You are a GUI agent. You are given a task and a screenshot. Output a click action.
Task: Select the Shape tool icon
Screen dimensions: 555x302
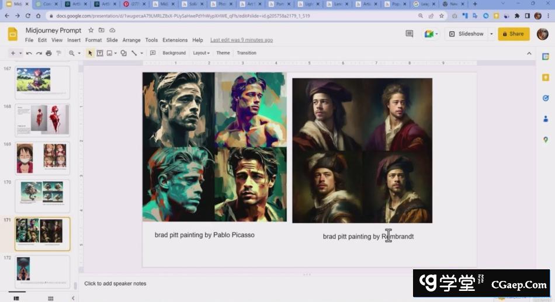click(x=123, y=53)
